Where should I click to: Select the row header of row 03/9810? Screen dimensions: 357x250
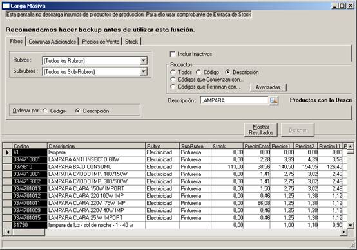(x=7, y=167)
